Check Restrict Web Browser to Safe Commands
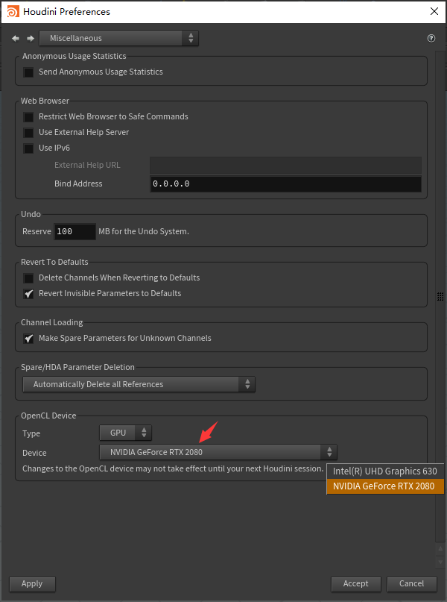The image size is (447, 602). pyautogui.click(x=28, y=116)
